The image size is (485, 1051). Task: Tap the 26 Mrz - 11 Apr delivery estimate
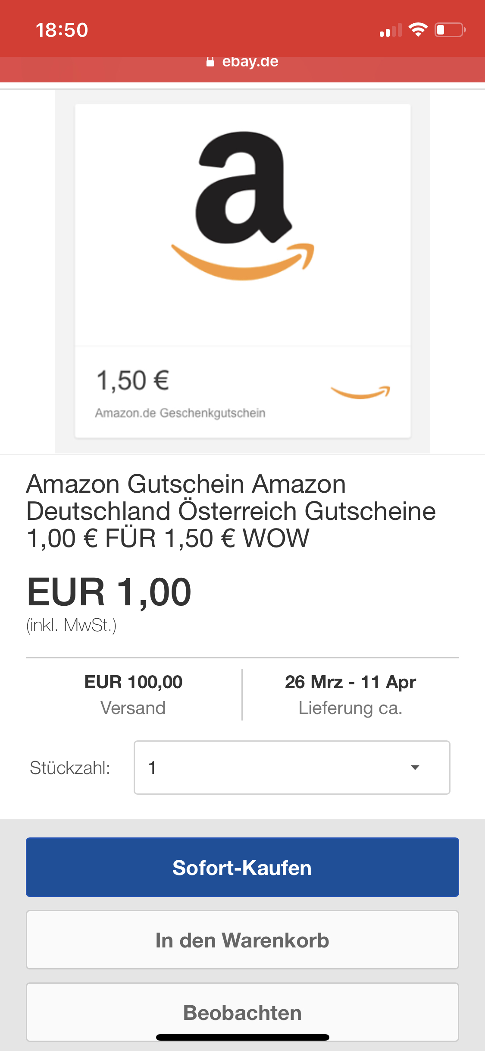[350, 694]
